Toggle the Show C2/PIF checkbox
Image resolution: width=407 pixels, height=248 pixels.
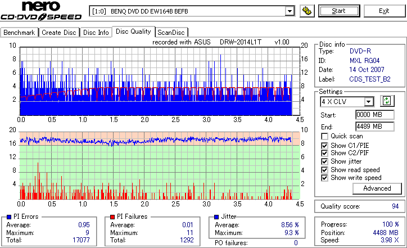point(324,153)
